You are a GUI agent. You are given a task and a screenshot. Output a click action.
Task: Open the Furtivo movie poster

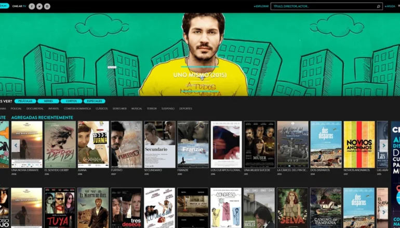coord(127,144)
